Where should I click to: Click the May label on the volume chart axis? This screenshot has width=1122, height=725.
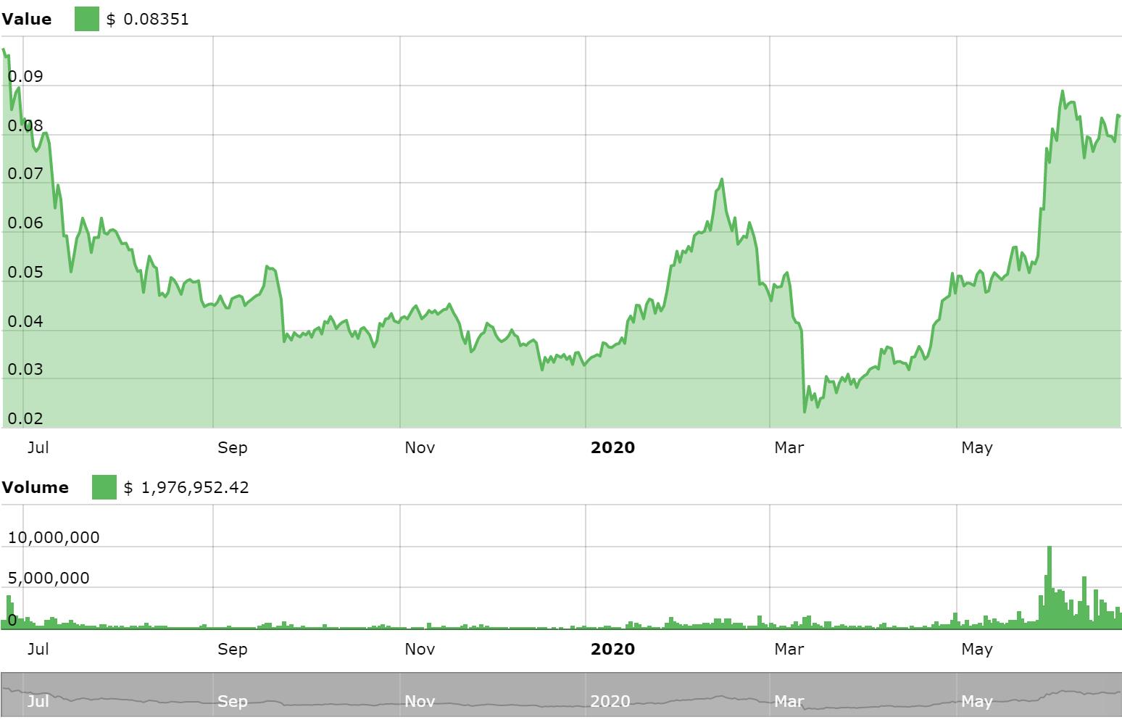(978, 649)
